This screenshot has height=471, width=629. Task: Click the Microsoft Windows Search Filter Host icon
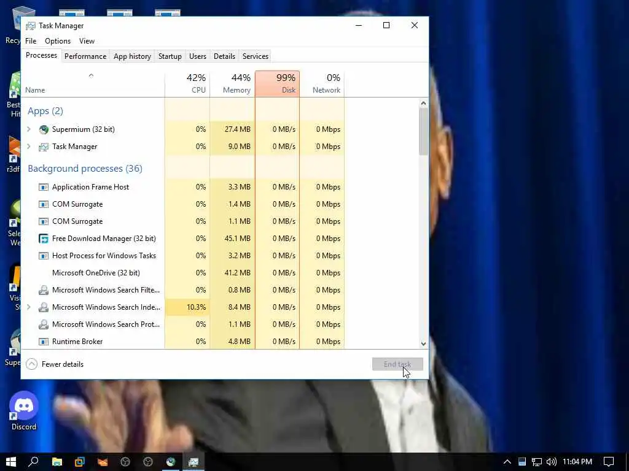click(44, 290)
